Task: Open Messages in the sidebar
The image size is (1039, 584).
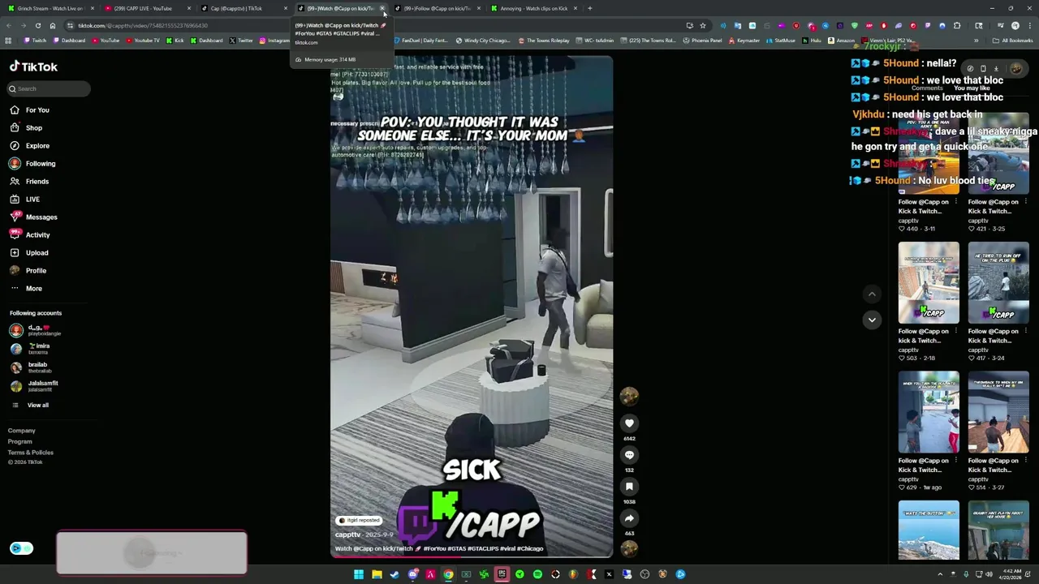Action: point(33,217)
